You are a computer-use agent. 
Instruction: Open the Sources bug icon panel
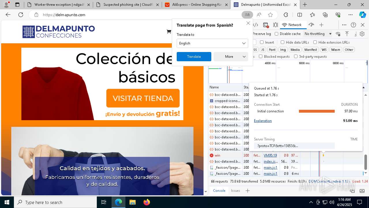[276, 25]
